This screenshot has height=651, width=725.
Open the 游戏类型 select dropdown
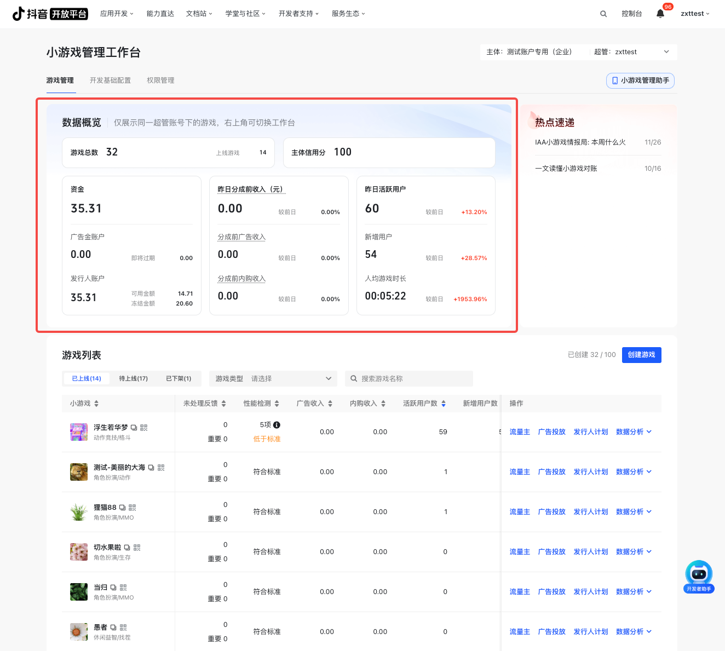[x=274, y=378]
